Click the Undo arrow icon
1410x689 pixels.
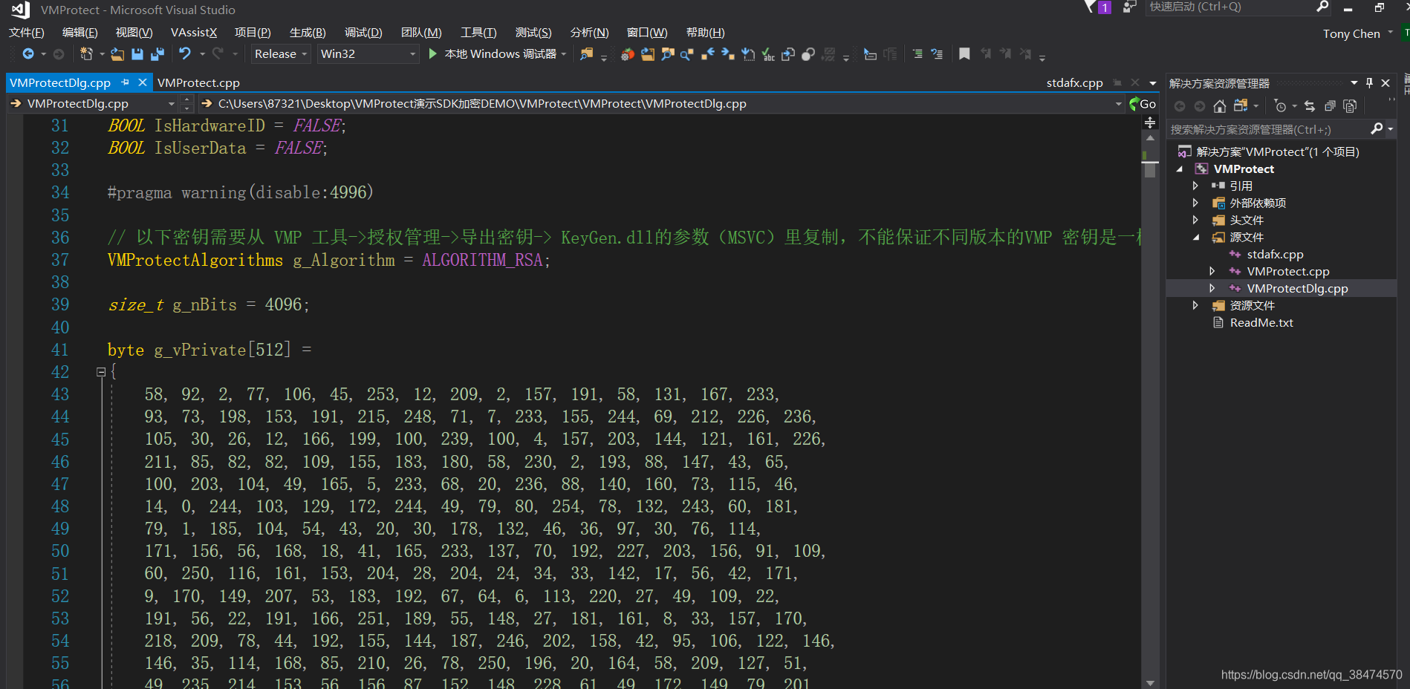(184, 53)
